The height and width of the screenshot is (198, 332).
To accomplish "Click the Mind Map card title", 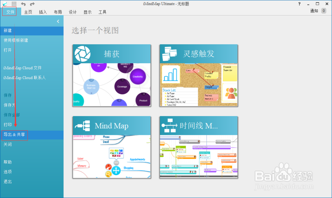I will [x=112, y=126].
